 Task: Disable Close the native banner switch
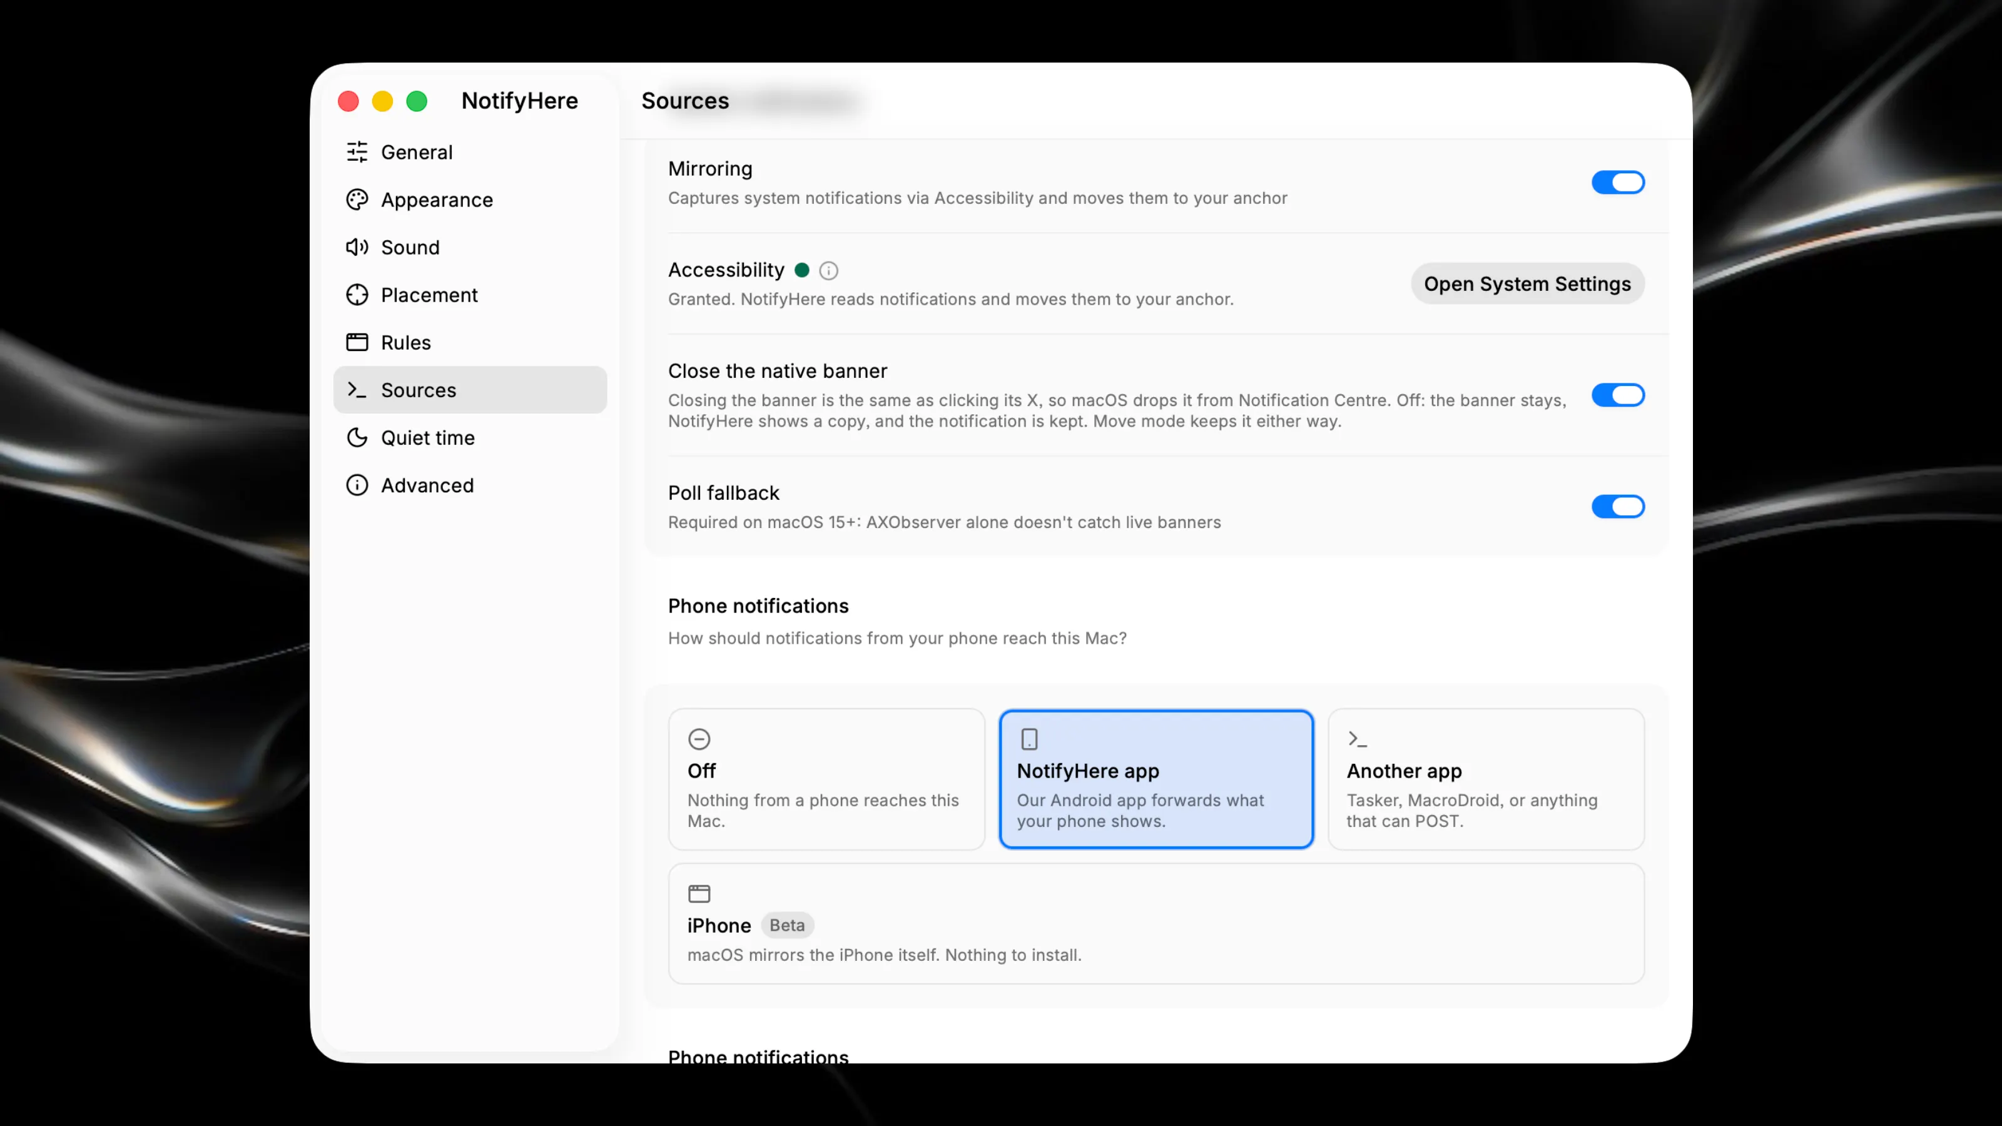(x=1618, y=395)
